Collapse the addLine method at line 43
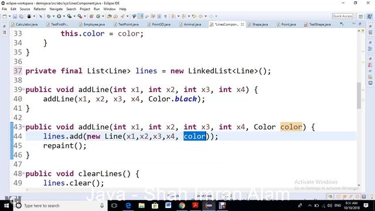 tap(23, 127)
